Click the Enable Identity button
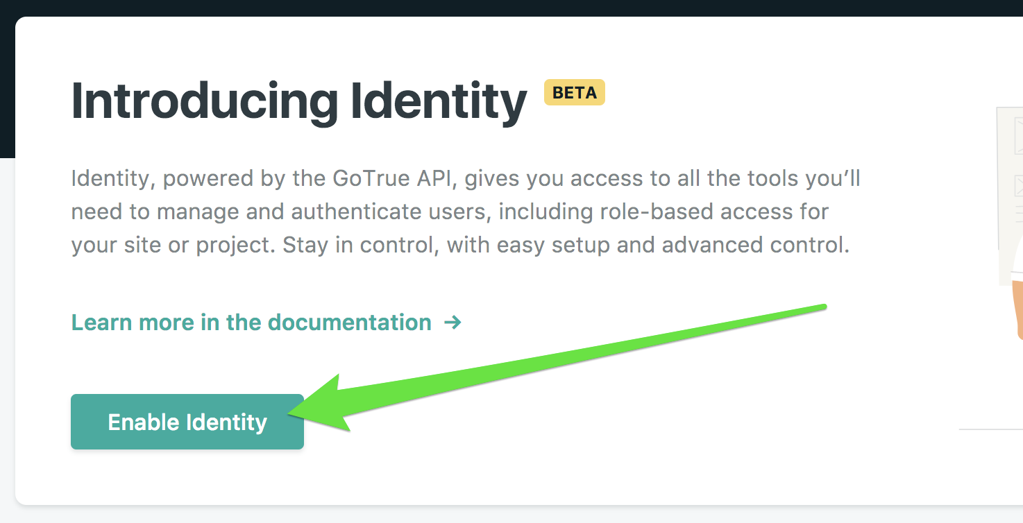This screenshot has height=523, width=1023. (187, 422)
